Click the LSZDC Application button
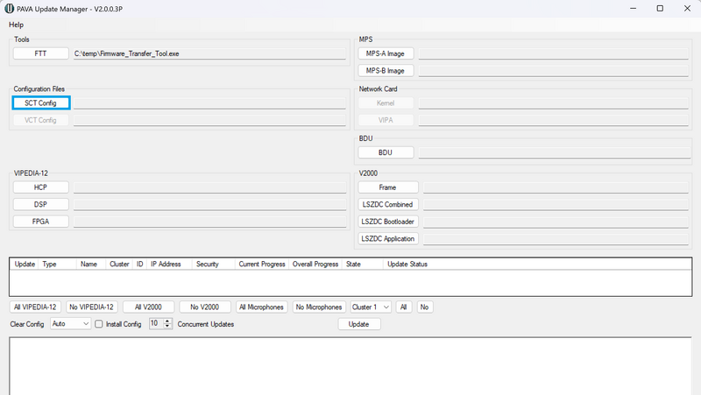This screenshot has height=395, width=701. click(x=388, y=238)
